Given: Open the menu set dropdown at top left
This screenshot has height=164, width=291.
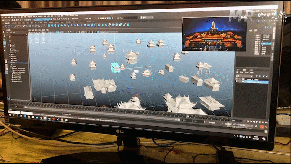Looking at the screenshot, I should click(5, 20).
